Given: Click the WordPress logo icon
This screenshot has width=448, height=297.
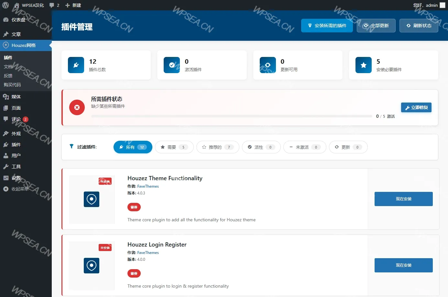Looking at the screenshot, I should tap(5, 5).
